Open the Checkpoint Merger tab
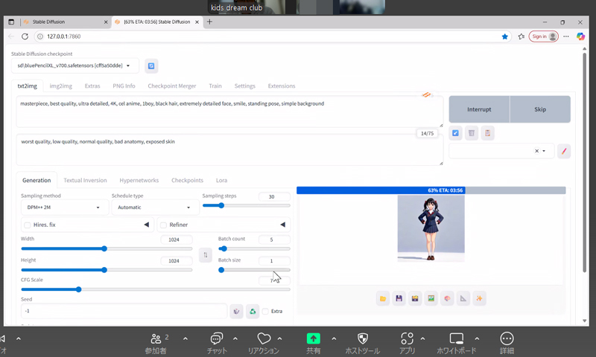Image resolution: width=596 pixels, height=357 pixels. (172, 86)
